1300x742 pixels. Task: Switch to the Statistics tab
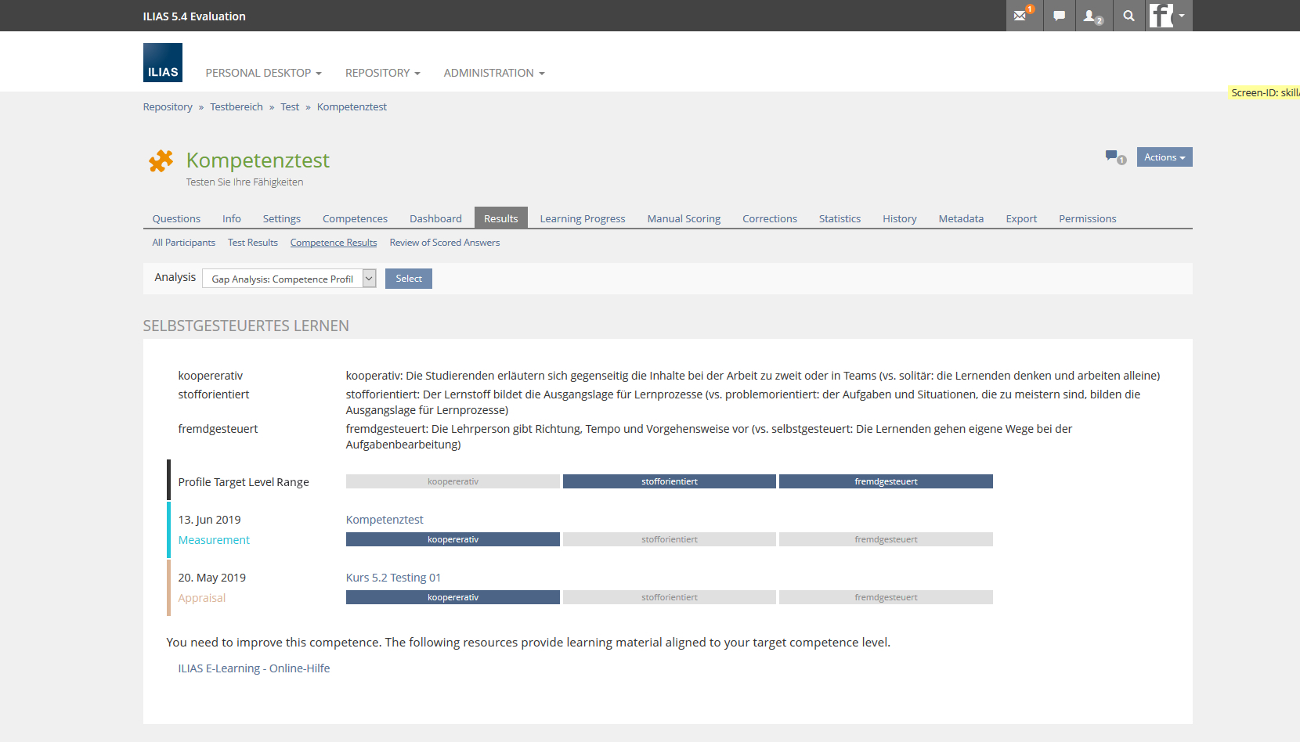pyautogui.click(x=840, y=219)
